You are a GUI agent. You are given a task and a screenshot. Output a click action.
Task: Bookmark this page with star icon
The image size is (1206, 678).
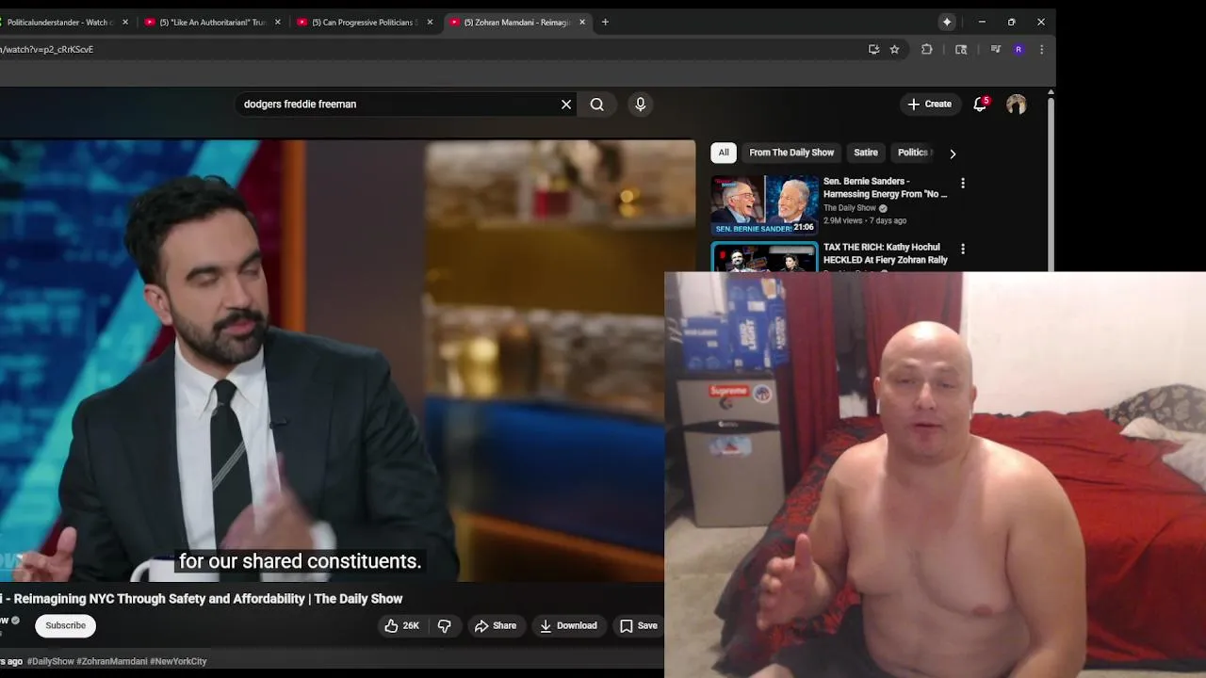pyautogui.click(x=894, y=49)
